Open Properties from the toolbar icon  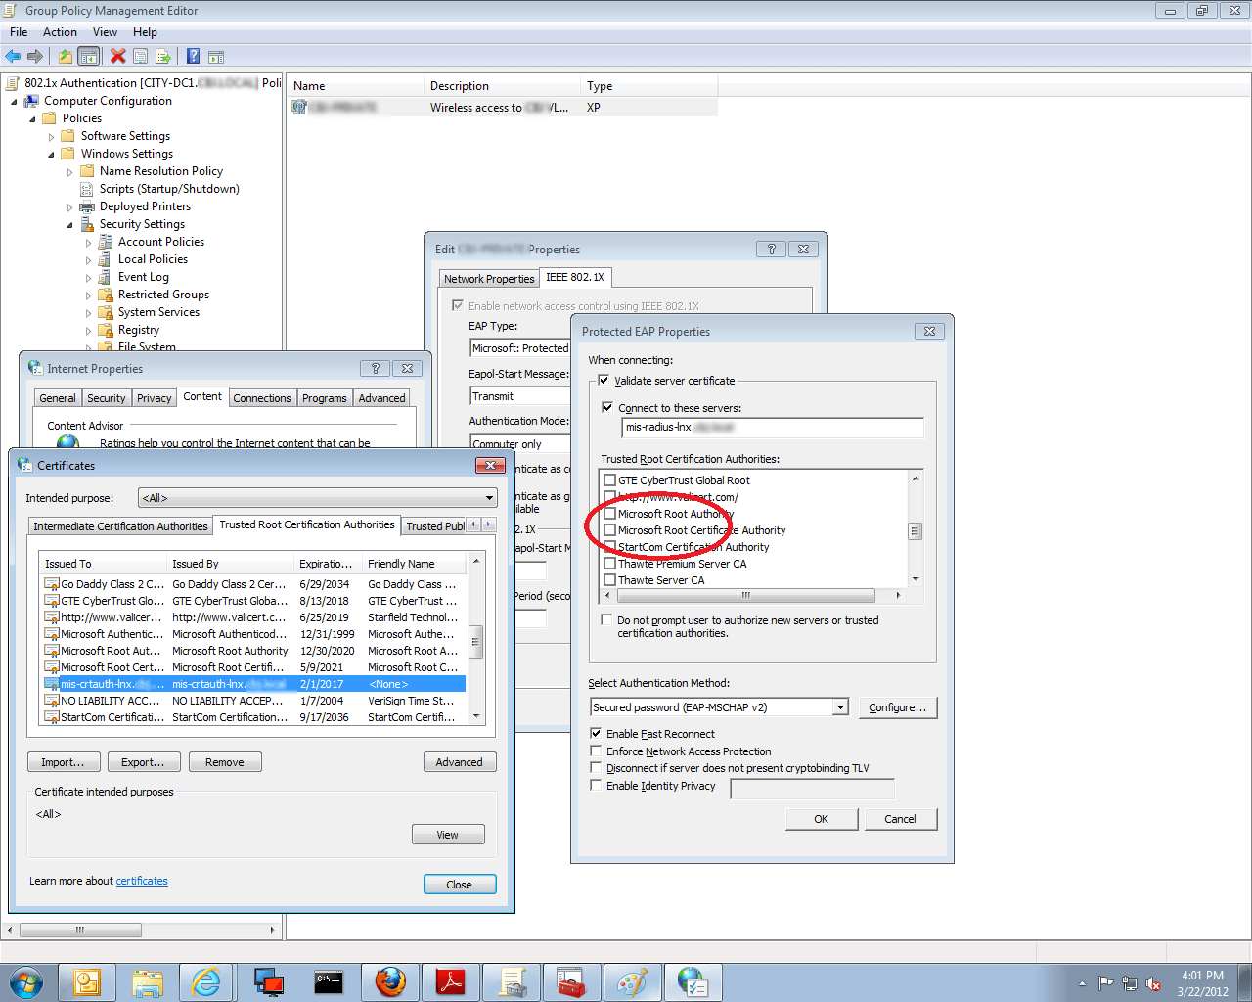[x=141, y=56]
